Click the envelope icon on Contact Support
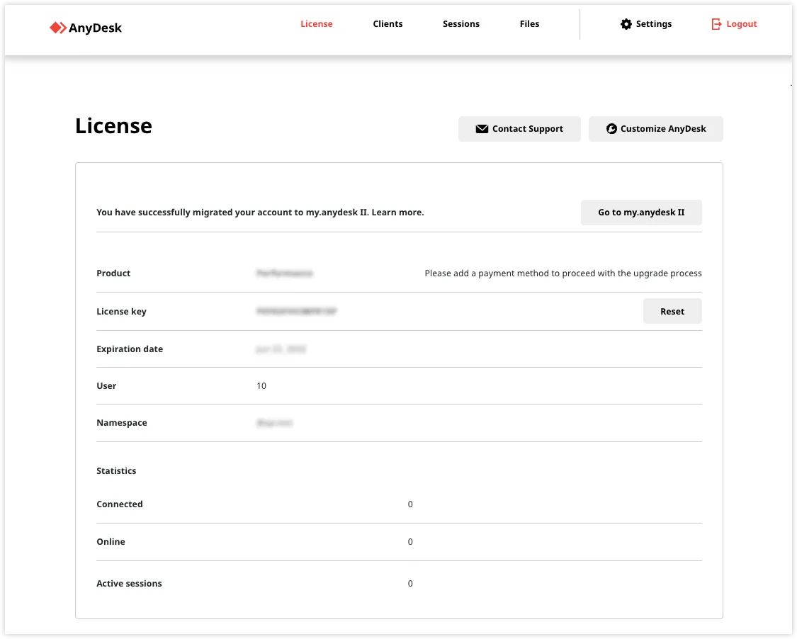797x639 pixels. tap(482, 128)
